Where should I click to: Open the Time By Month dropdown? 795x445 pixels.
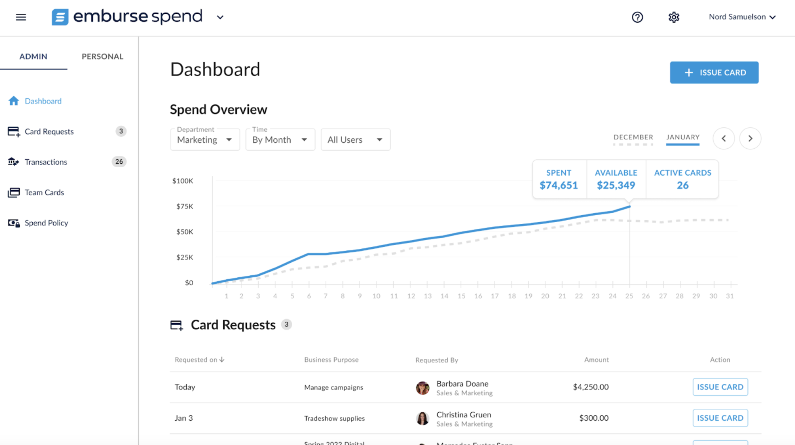pos(280,139)
